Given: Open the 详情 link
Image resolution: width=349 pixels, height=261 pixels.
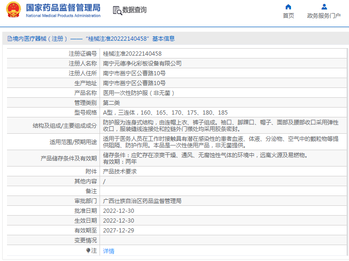Looking at the screenshot, I should coord(108,251).
